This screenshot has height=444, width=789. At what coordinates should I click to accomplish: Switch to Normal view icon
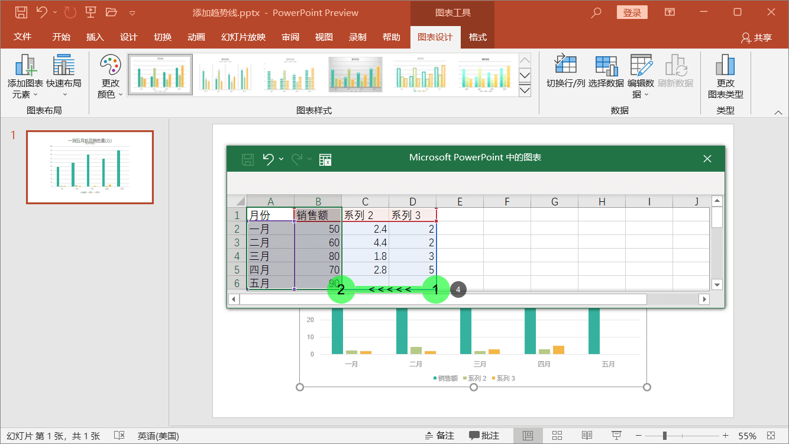(528, 436)
